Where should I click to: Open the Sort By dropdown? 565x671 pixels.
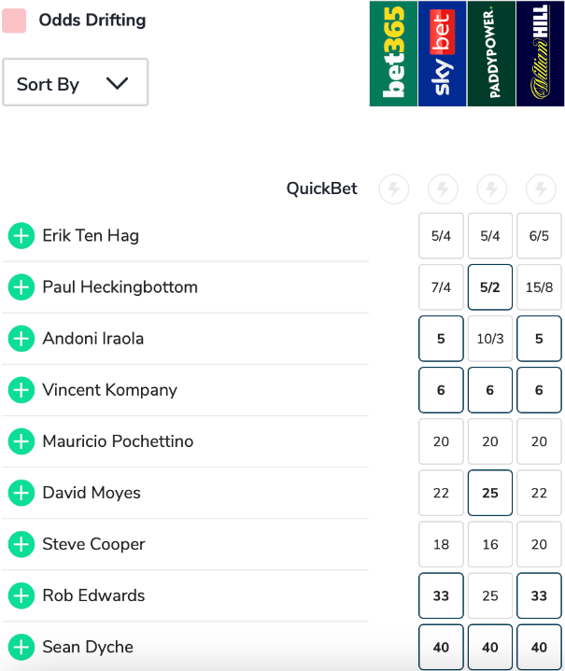point(75,83)
